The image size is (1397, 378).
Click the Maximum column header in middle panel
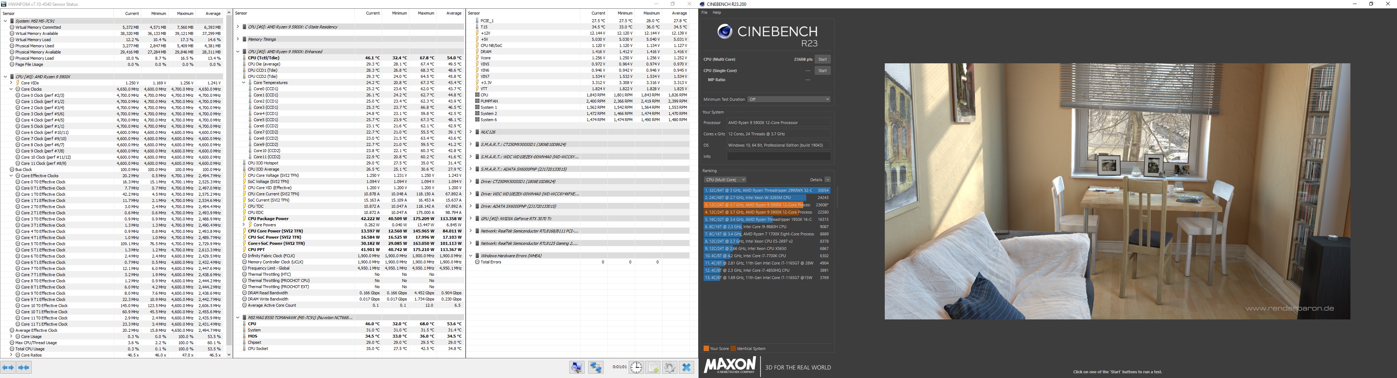click(426, 13)
